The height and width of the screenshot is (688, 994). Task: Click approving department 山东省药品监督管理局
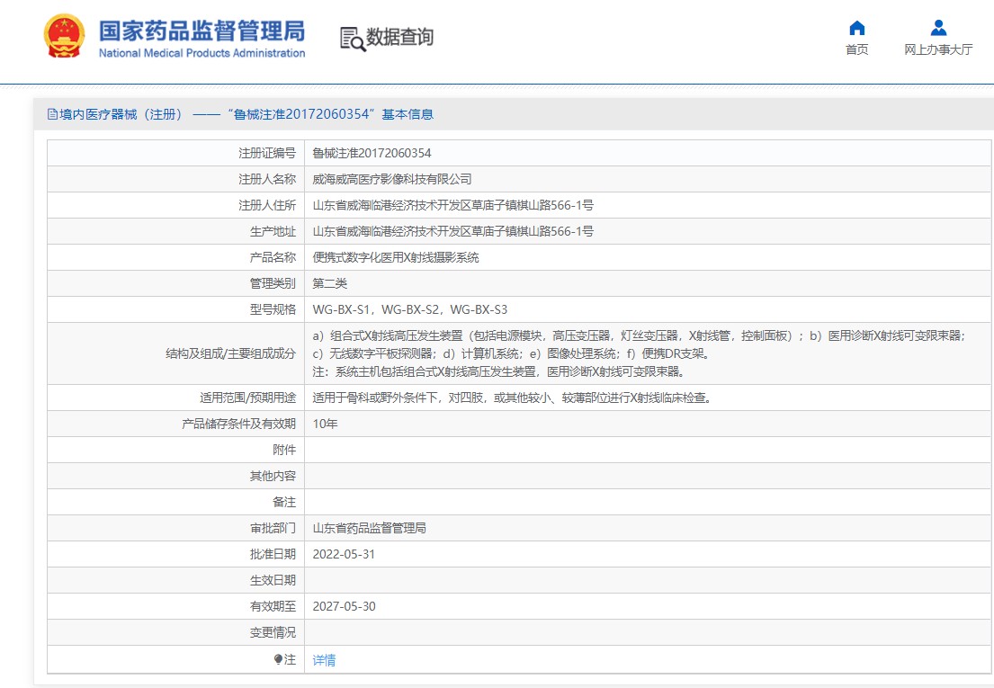click(x=369, y=528)
